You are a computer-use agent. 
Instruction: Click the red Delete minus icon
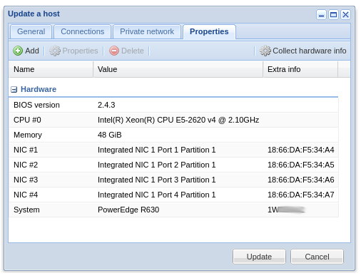[x=114, y=51]
